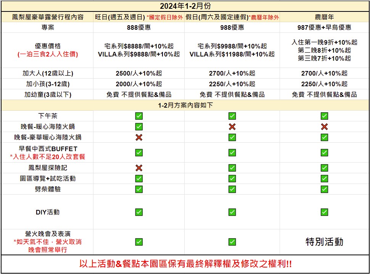370x274 pixels.
Task: Click the red X for 暖心海陸火鍋 under 農曆年 column
Action: tap(325, 127)
